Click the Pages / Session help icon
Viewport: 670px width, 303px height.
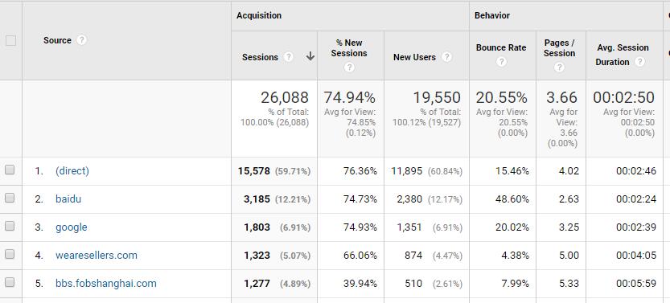[559, 67]
